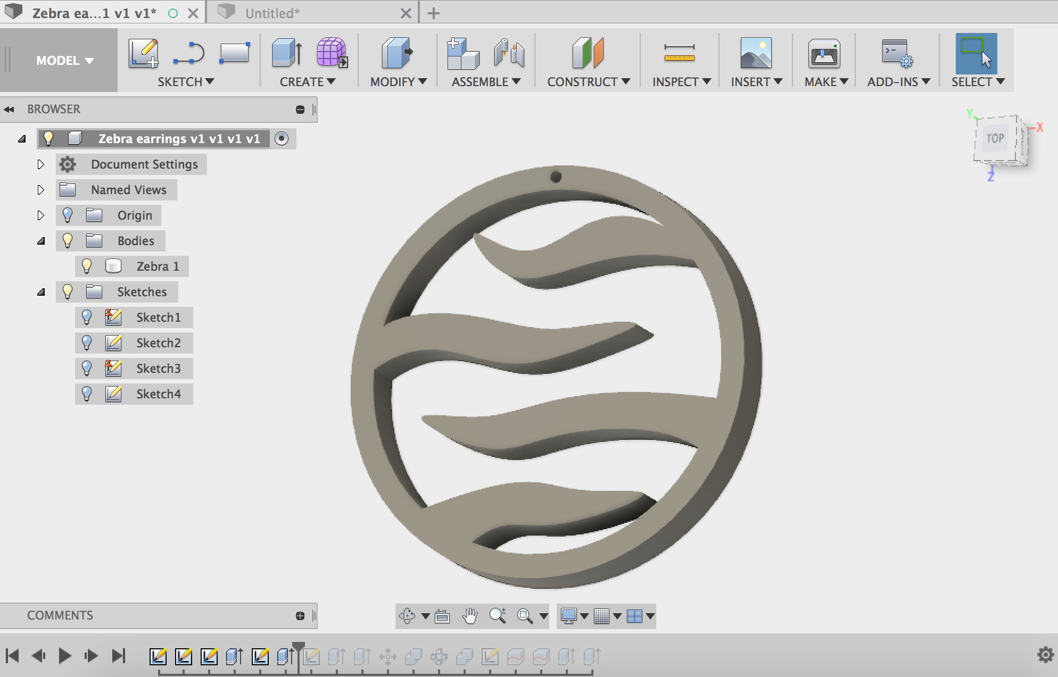Open the CONSTRUCT menu
Image resolution: width=1058 pixels, height=677 pixels.
[588, 82]
